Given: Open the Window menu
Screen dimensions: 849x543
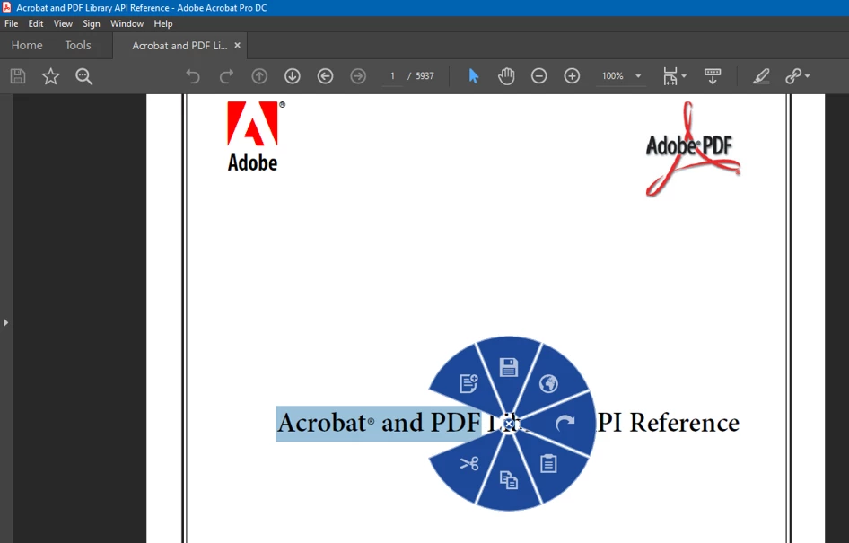Looking at the screenshot, I should click(x=127, y=24).
